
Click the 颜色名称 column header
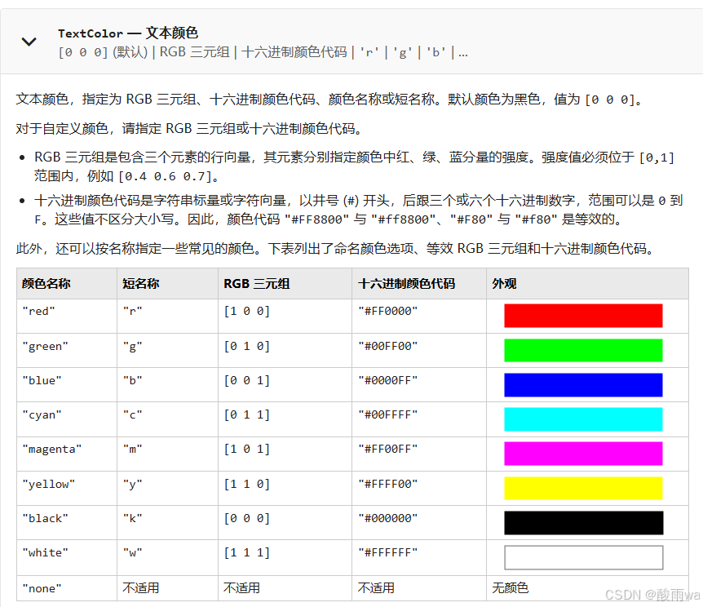(67, 284)
